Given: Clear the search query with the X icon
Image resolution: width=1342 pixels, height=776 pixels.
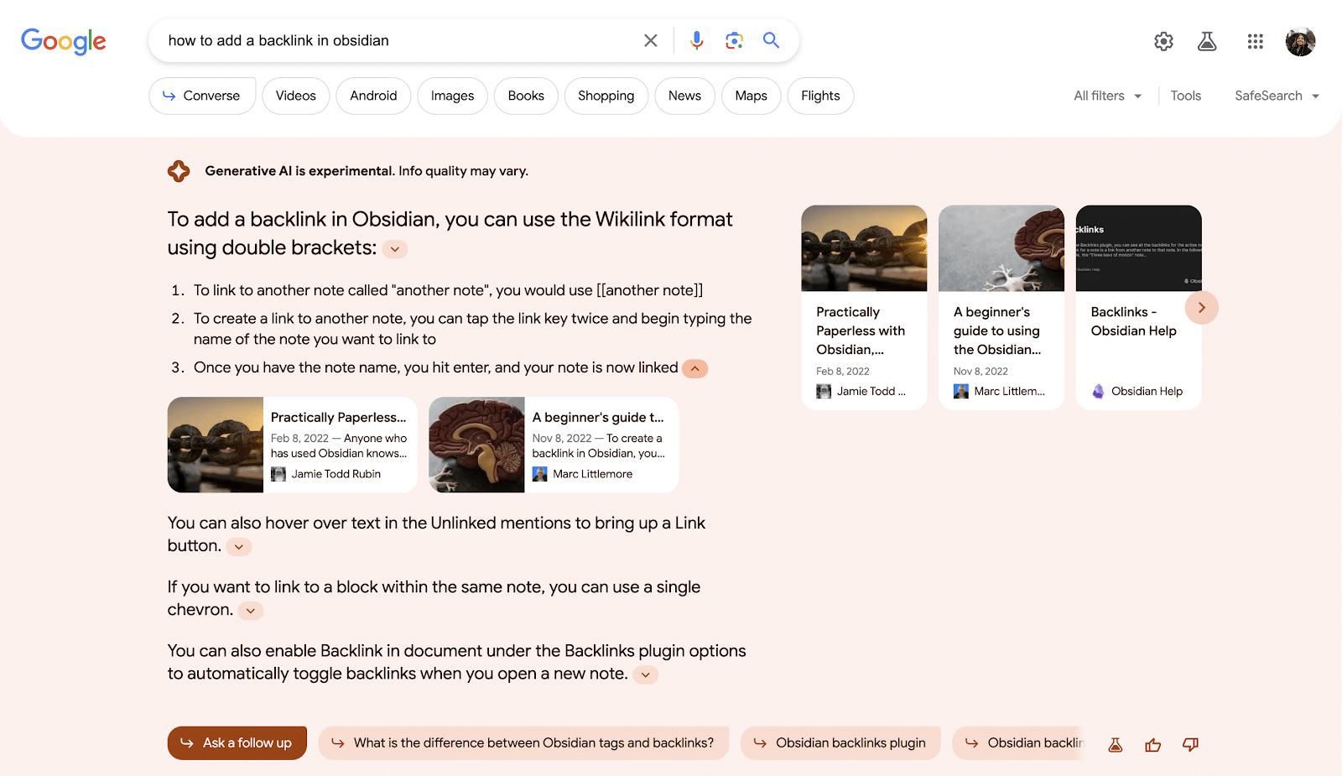Looking at the screenshot, I should click(x=650, y=40).
